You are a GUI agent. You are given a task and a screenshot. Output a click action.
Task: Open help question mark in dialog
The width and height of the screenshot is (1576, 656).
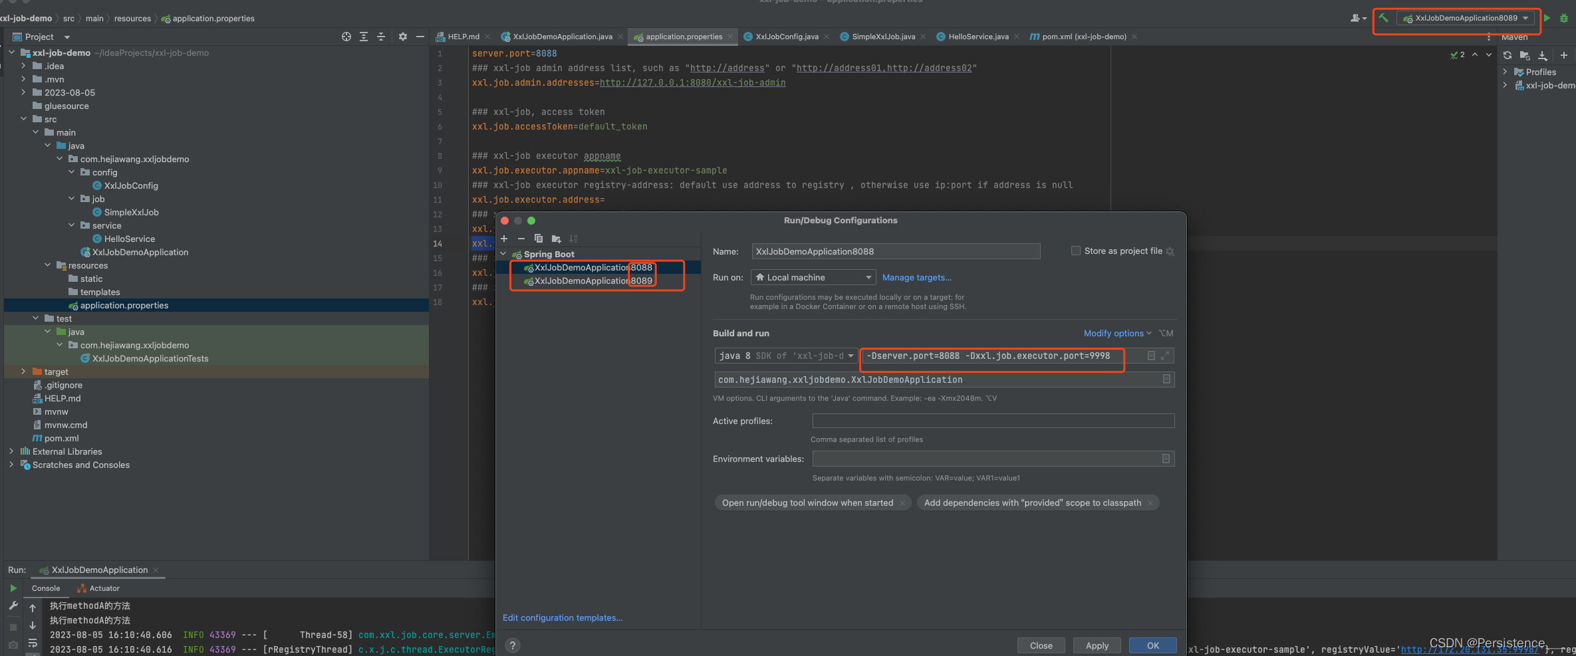[x=513, y=645]
